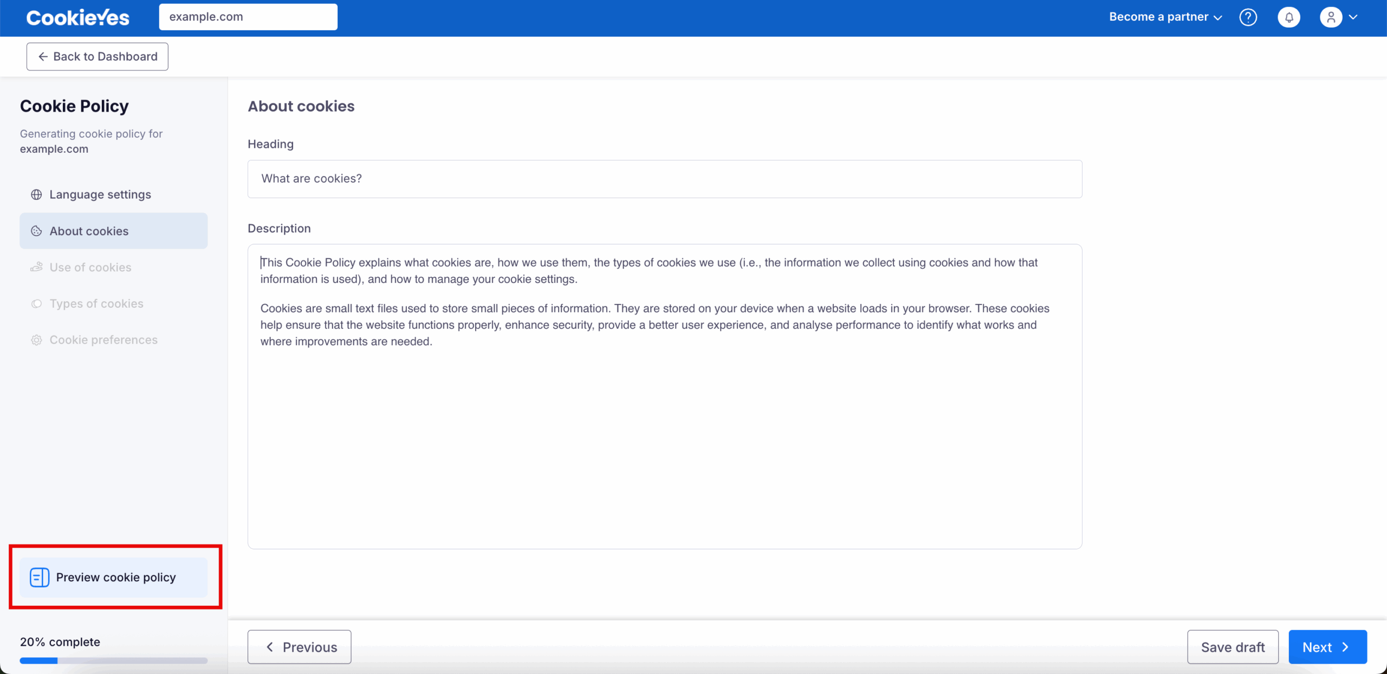Click Back to Dashboard
1387x674 pixels.
[97, 56]
